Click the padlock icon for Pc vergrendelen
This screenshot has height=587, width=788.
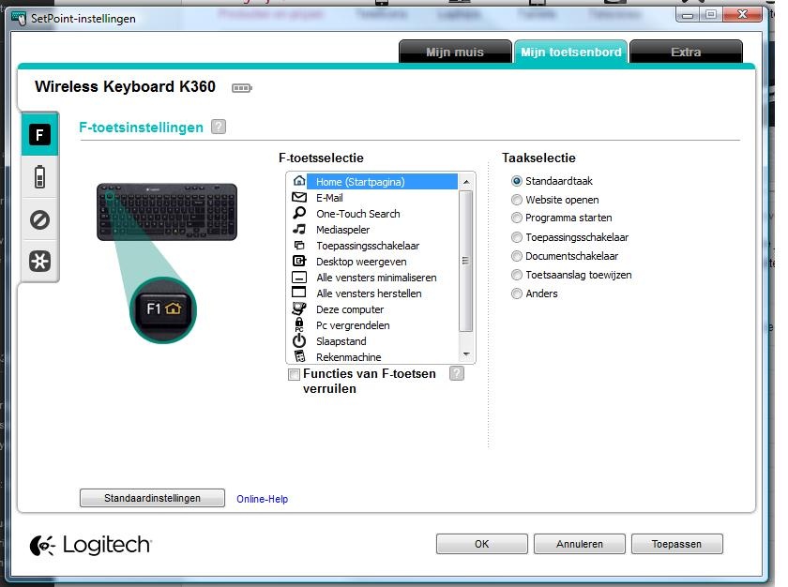[299, 324]
